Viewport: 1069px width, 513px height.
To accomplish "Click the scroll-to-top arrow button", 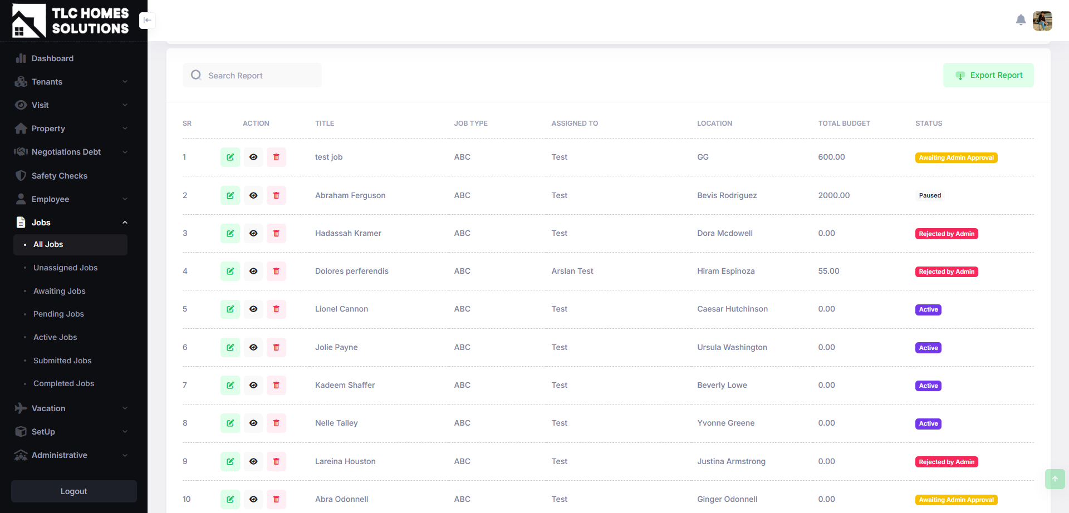I will 1055,479.
